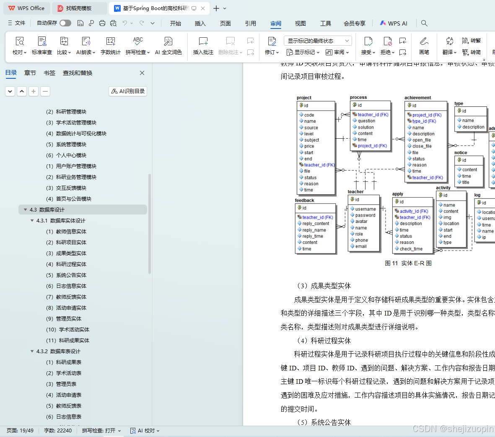Go to (3) 成果类型实体 in outline
This screenshot has height=437, width=495.
[x=66, y=253]
